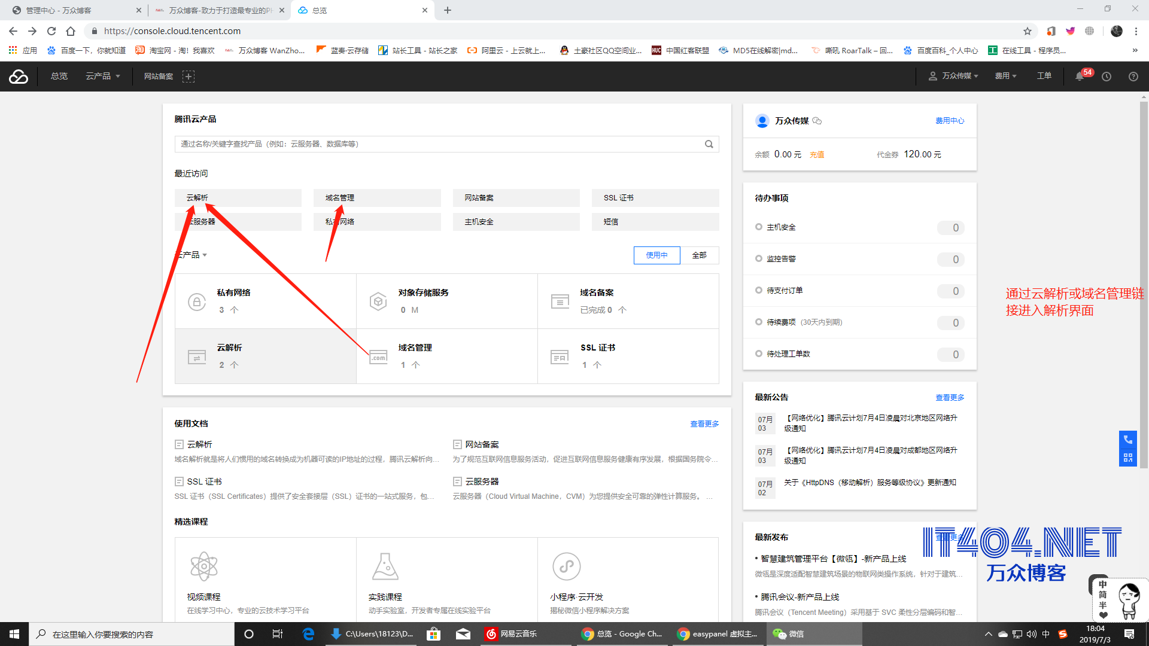Image resolution: width=1149 pixels, height=646 pixels.
Task: Open the 小程序·云开发 icon
Action: pos(567,566)
